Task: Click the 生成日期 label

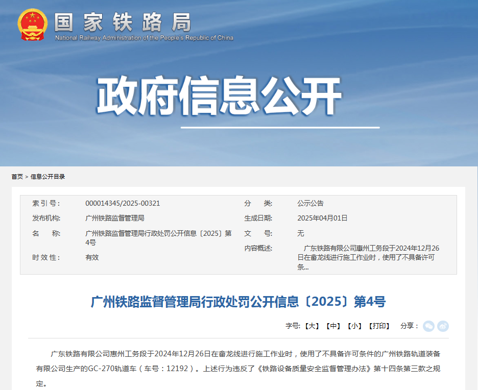Action: [258, 218]
